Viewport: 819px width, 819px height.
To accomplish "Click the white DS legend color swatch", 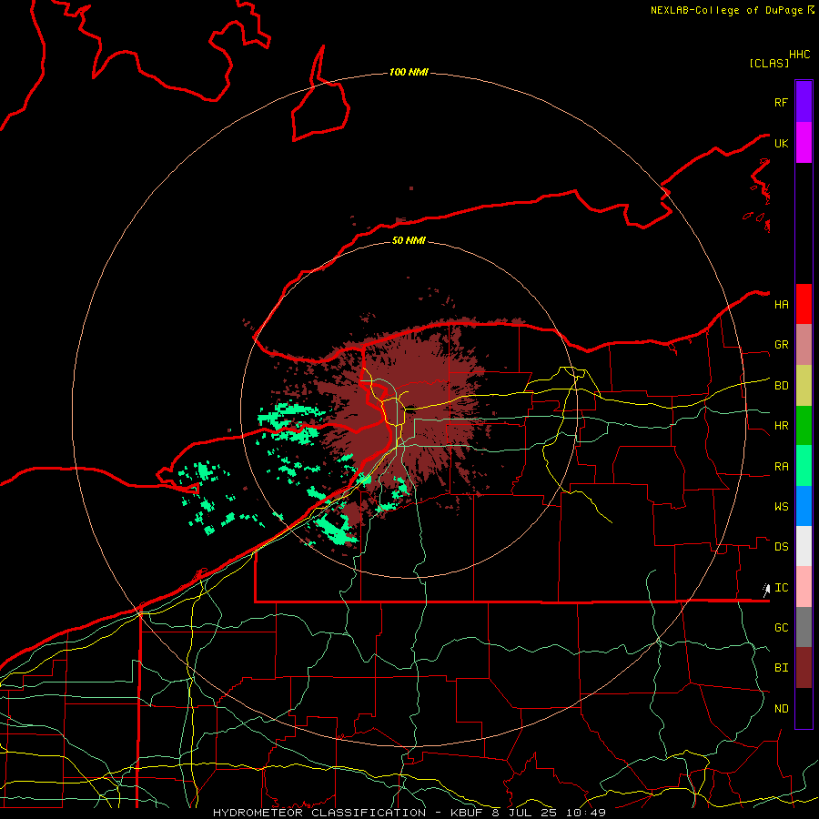I will [x=804, y=546].
